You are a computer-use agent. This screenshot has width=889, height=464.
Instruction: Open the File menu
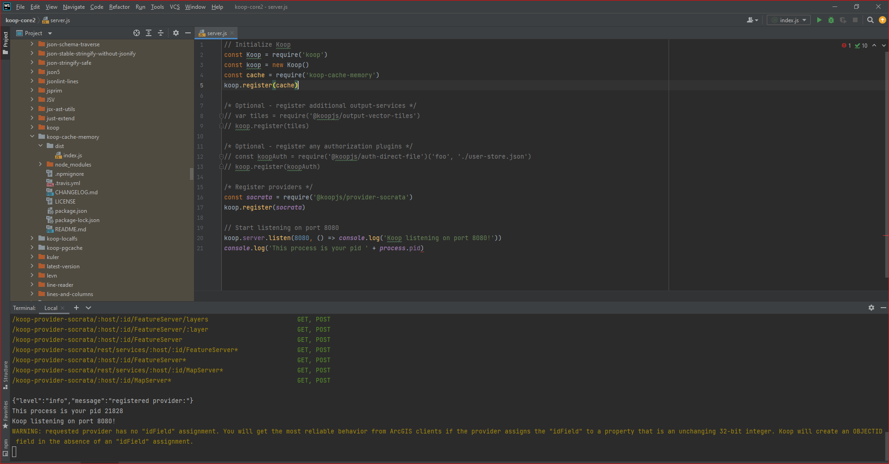pos(20,7)
